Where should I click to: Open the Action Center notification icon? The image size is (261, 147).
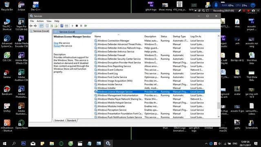(256, 143)
